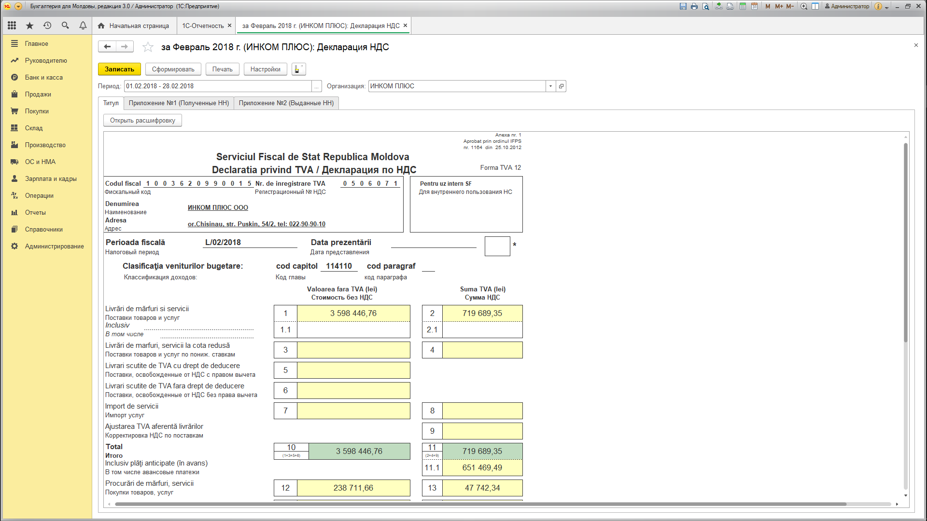Switch to Приложение №2 (Выданные НН) tab
The width and height of the screenshot is (927, 521).
(x=286, y=103)
